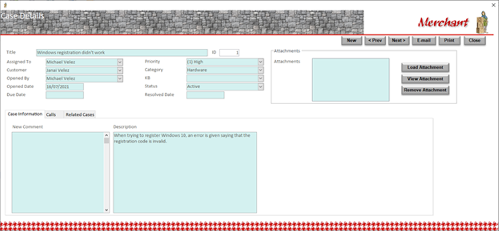Close the window with X icon
Image resolution: width=499 pixels, height=231 pixels.
click(x=493, y=5)
